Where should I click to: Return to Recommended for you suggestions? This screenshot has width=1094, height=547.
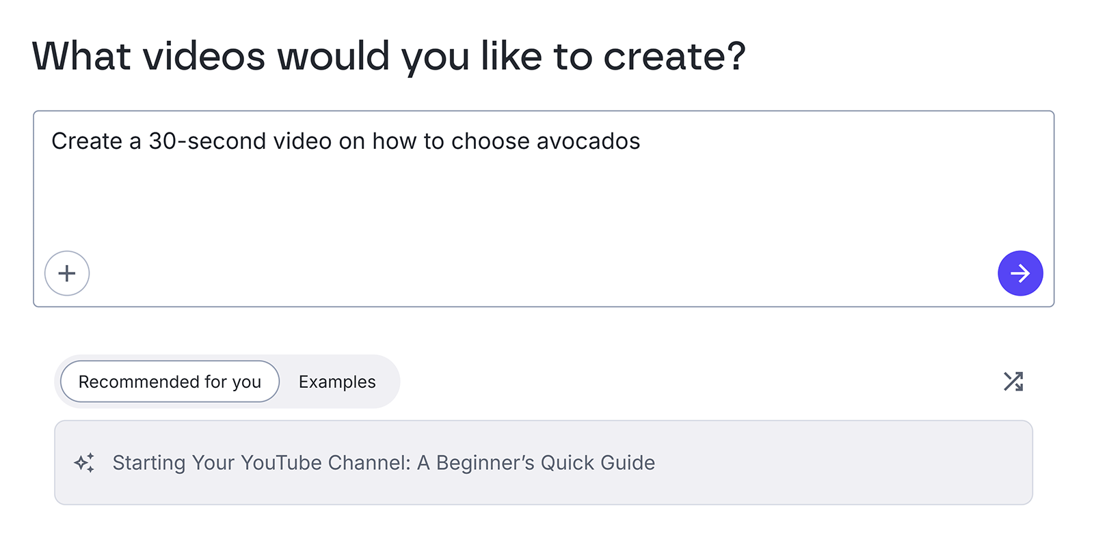[170, 382]
